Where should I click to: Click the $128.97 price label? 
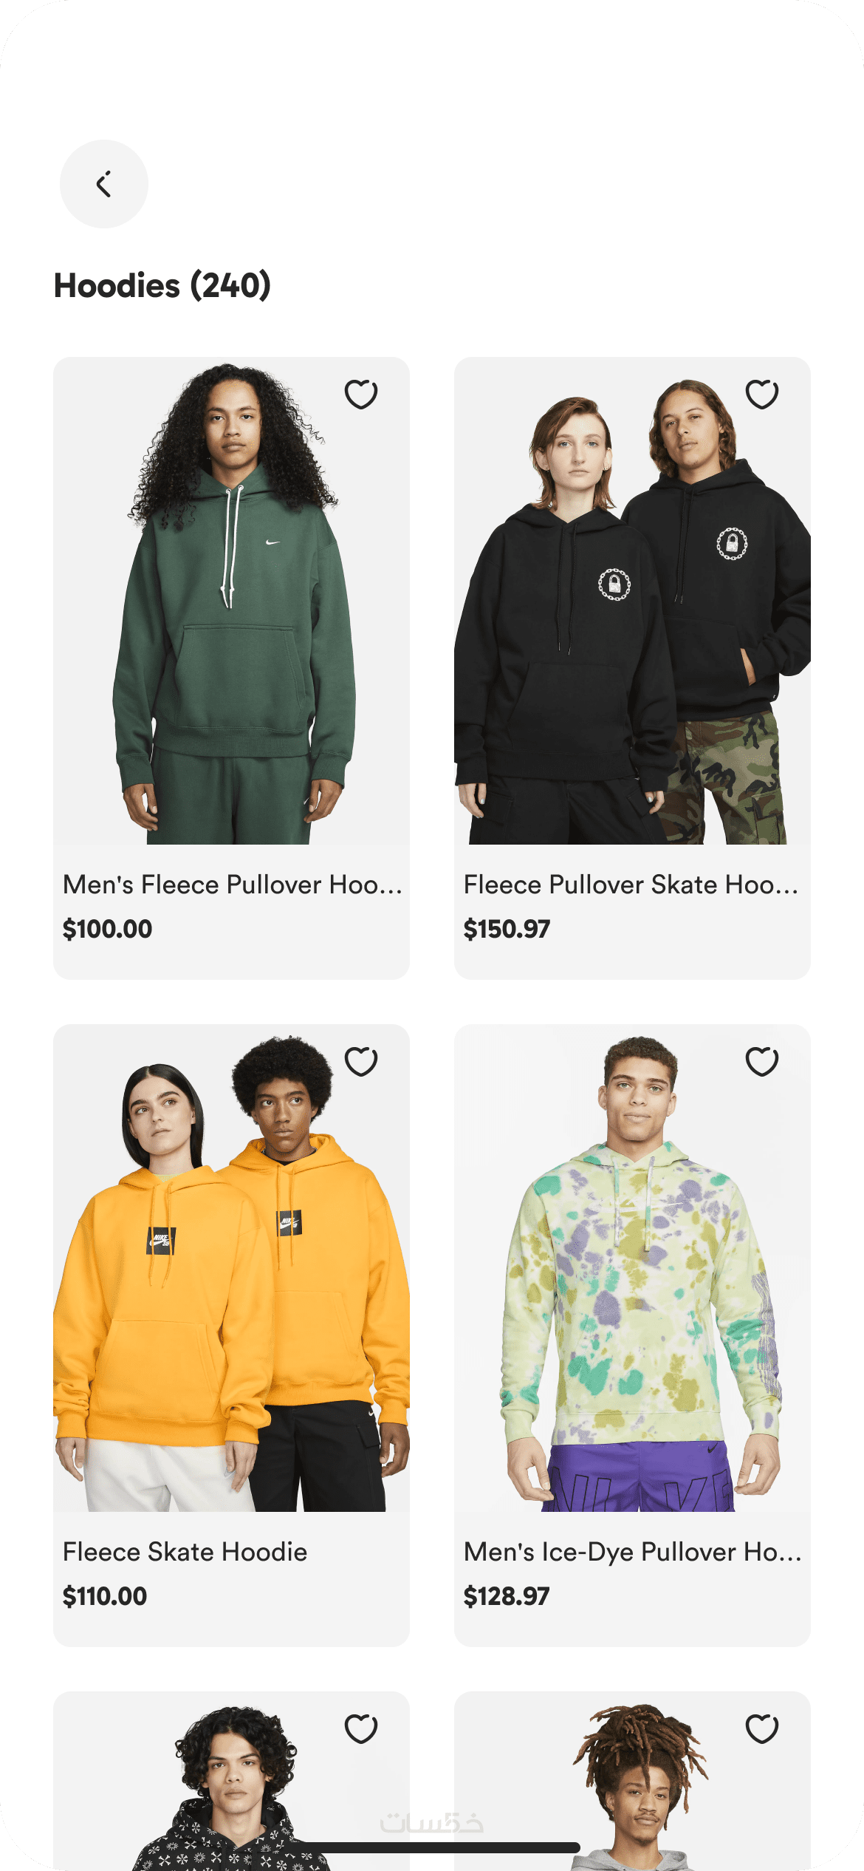507,1596
